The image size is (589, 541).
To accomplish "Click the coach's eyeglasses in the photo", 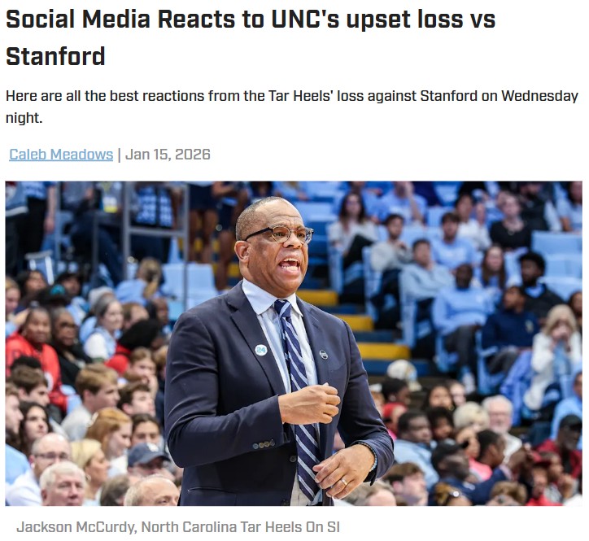I will coord(280,234).
